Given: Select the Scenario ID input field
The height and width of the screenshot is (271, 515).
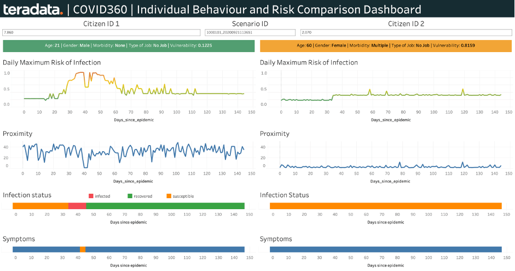Looking at the screenshot, I should click(251, 33).
